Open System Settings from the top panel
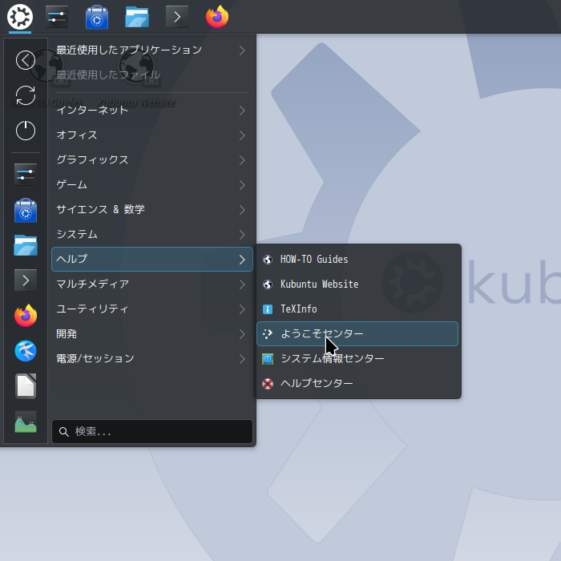Image resolution: width=561 pixels, height=561 pixels. coord(57,17)
